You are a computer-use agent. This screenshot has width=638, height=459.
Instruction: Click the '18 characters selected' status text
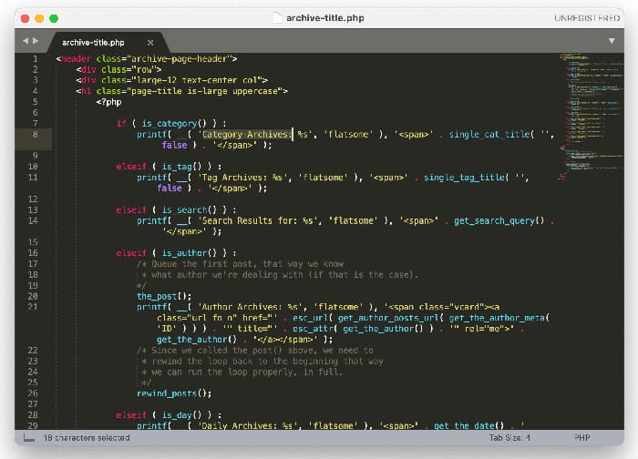click(87, 438)
